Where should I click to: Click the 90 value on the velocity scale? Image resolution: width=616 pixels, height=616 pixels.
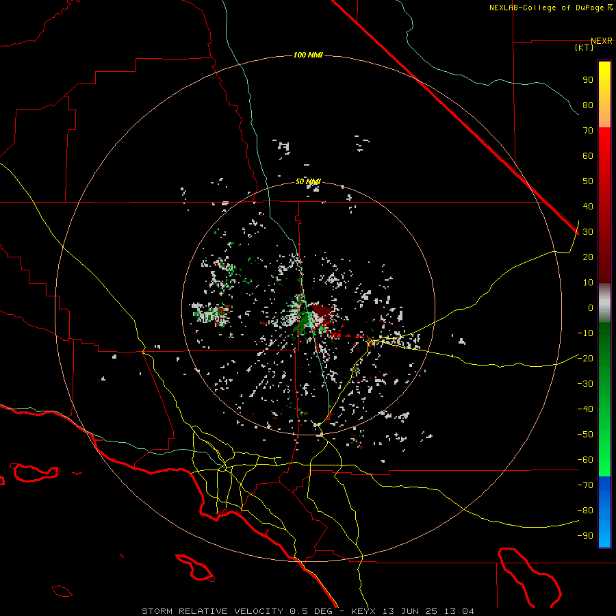[x=588, y=80]
